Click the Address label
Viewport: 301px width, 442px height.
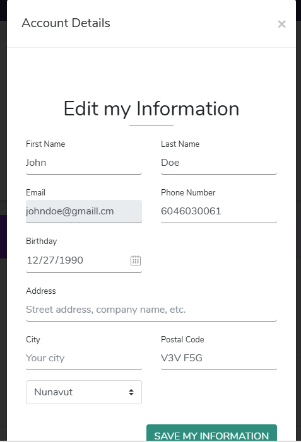pyautogui.click(x=41, y=291)
